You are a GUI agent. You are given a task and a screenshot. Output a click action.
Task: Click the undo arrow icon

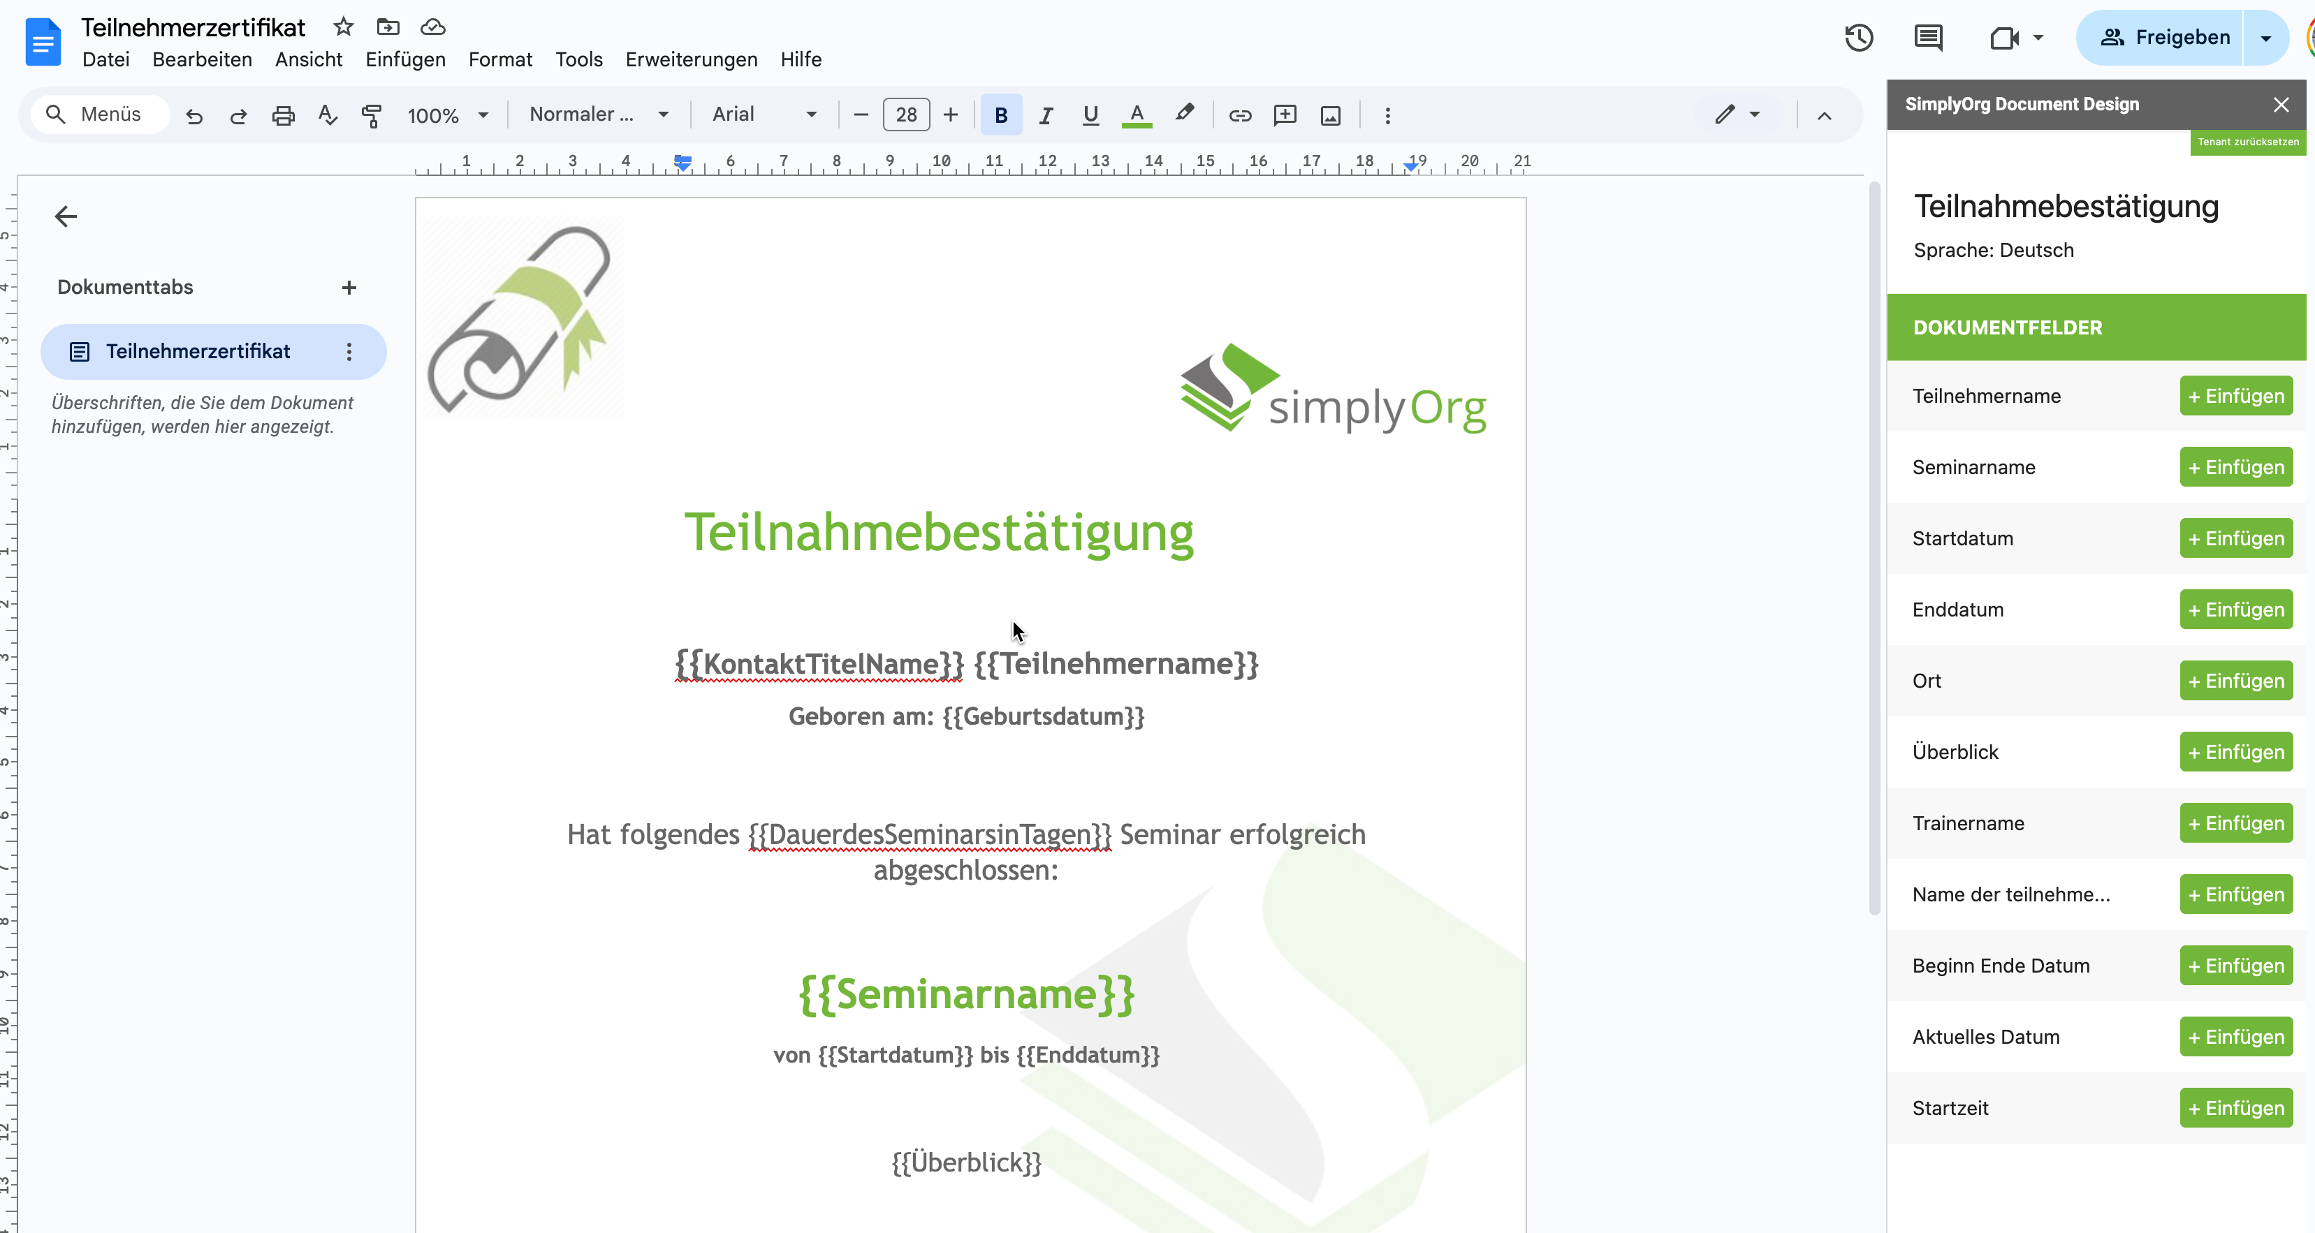click(194, 115)
